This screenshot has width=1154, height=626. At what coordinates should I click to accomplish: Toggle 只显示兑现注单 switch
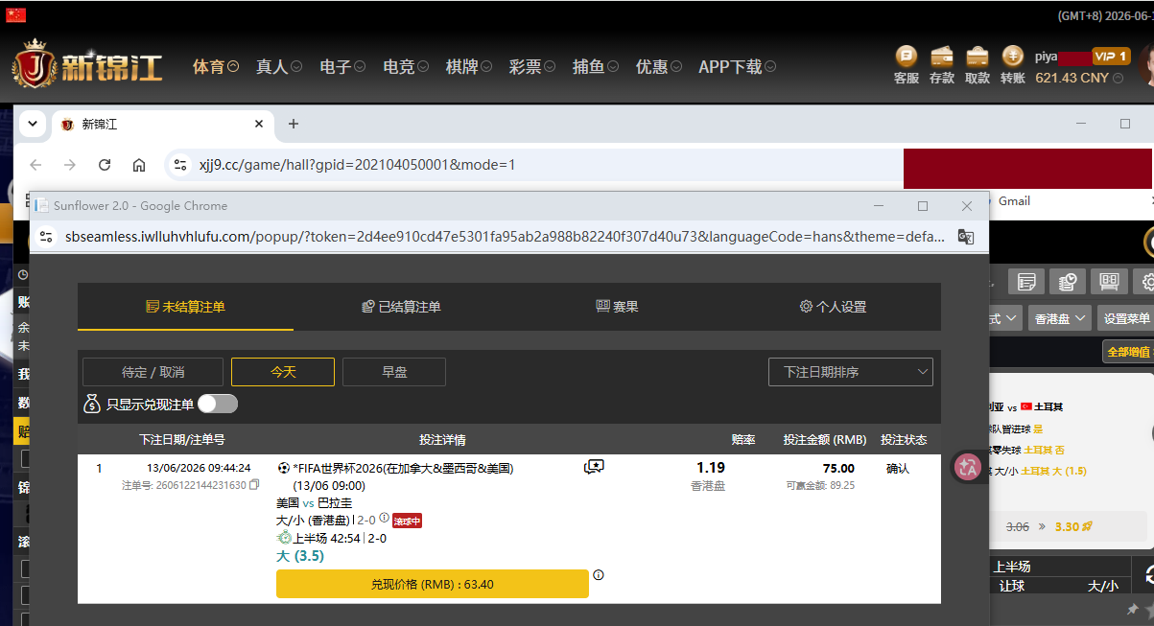pos(218,404)
